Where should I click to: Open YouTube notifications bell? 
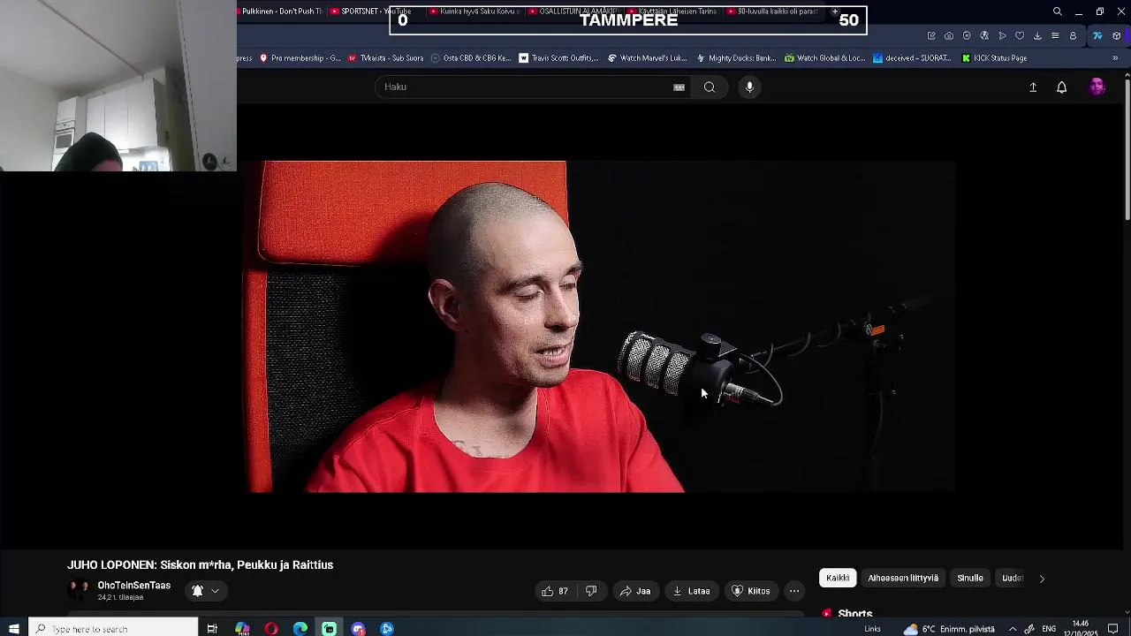(x=1062, y=87)
